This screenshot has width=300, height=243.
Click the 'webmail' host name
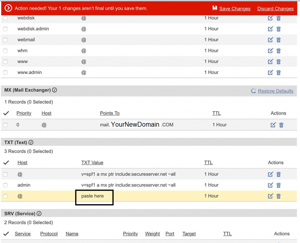pos(26,40)
